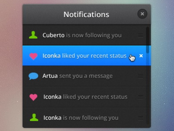
Task: Click drag handle on fourth Iconka row
Action: pyautogui.click(x=141, y=97)
